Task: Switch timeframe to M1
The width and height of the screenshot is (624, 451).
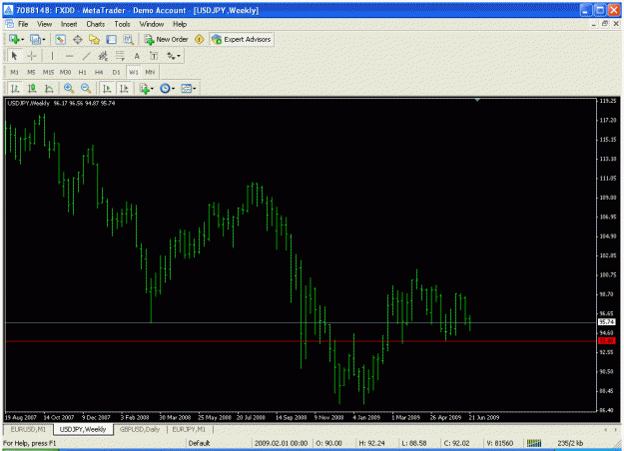Action: 14,72
